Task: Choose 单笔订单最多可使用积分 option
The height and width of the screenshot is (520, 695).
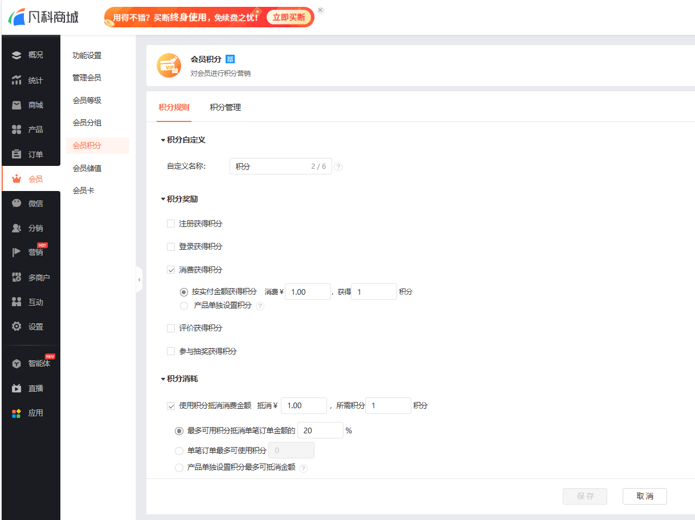Action: (179, 450)
